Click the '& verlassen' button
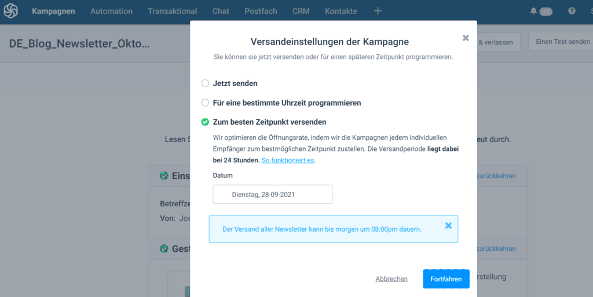593x297 pixels. point(499,42)
